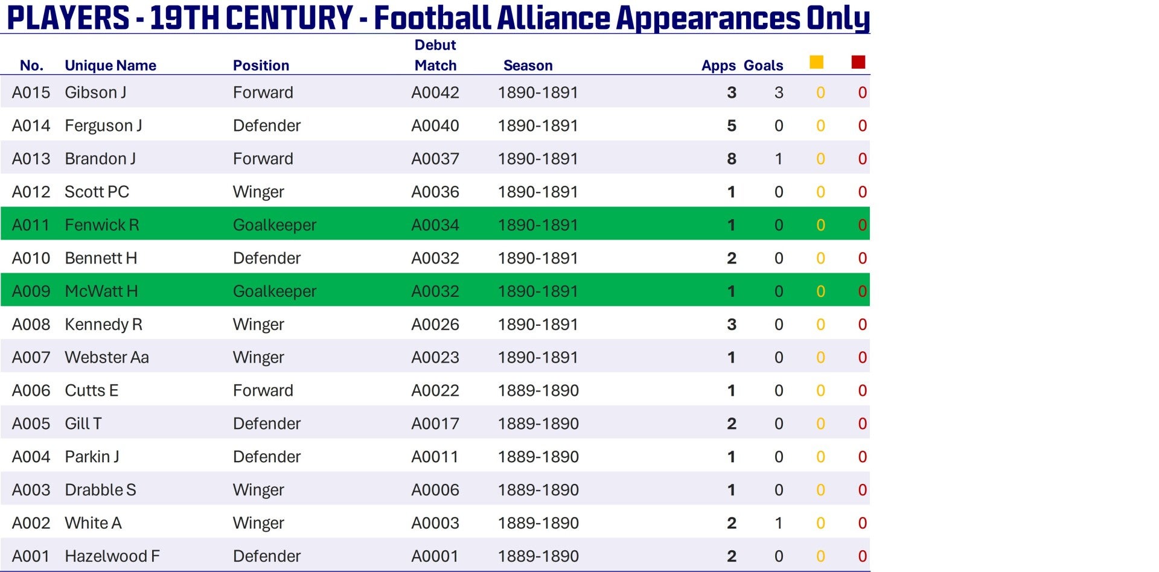Click the page title heading

pos(438,17)
